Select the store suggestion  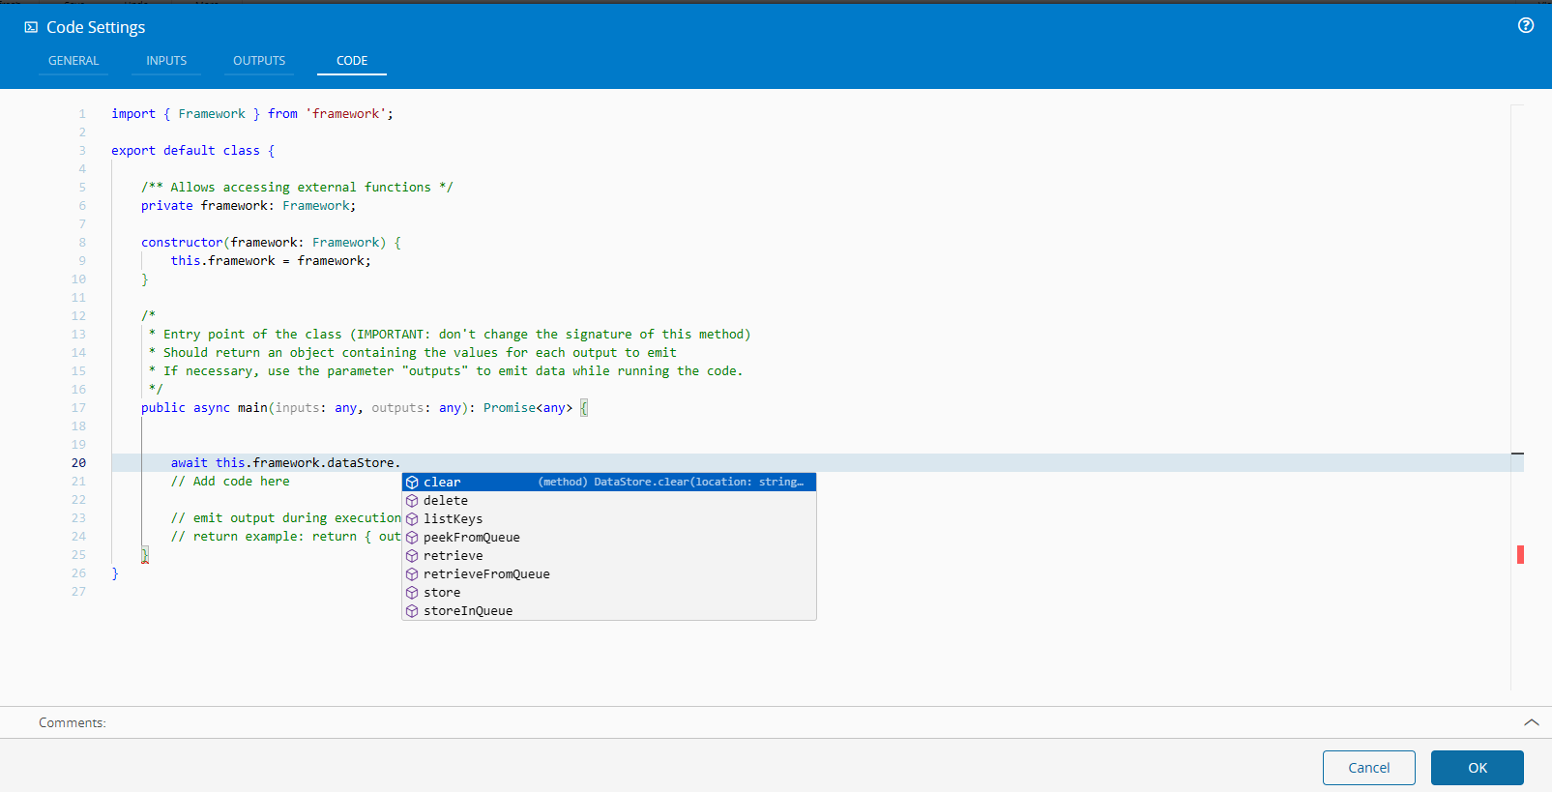(609, 593)
